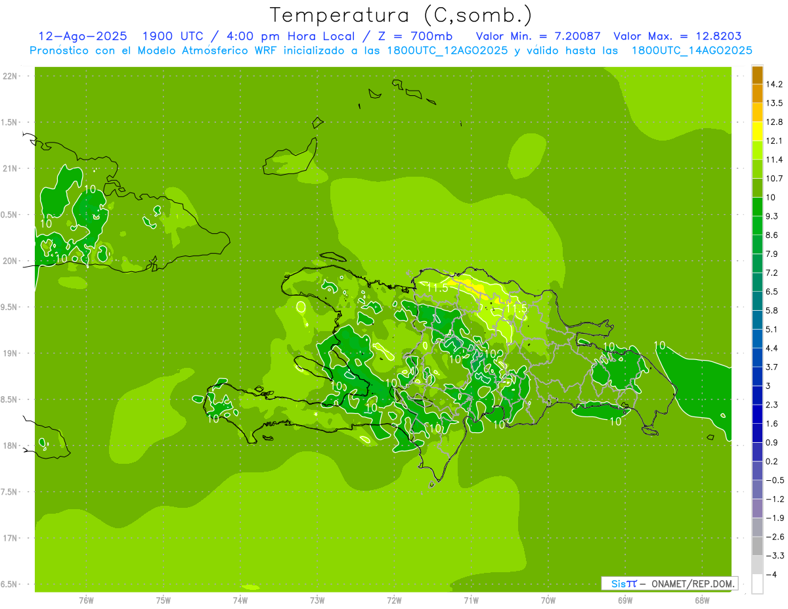Image resolution: width=788 pixels, height=609 pixels.
Task: Click the 11.4 colorbar label
Action: pos(774,160)
